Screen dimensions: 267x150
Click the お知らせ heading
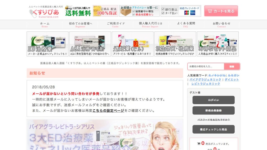(x=37, y=73)
